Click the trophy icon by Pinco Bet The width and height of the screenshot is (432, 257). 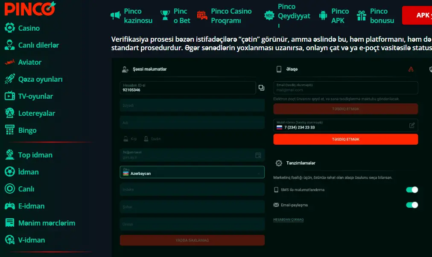pos(165,15)
